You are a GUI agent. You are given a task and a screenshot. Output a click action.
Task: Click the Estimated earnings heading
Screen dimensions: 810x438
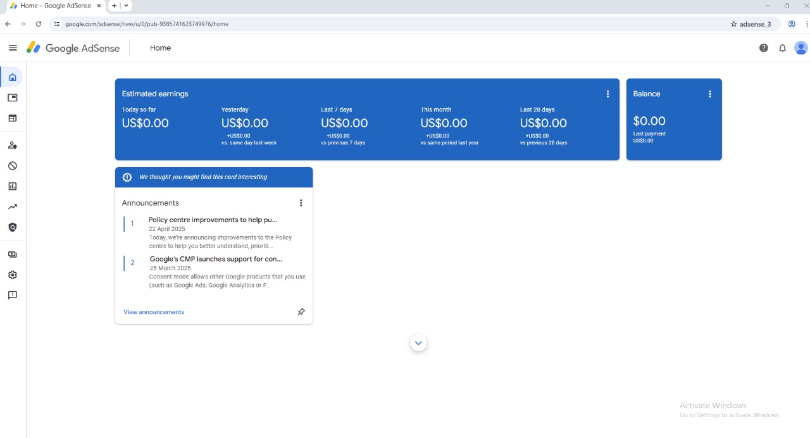coord(155,94)
